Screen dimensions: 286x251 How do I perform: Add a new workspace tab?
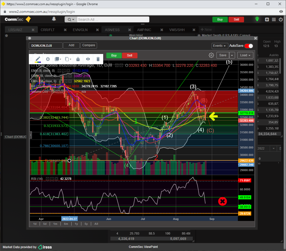pos(206,30)
